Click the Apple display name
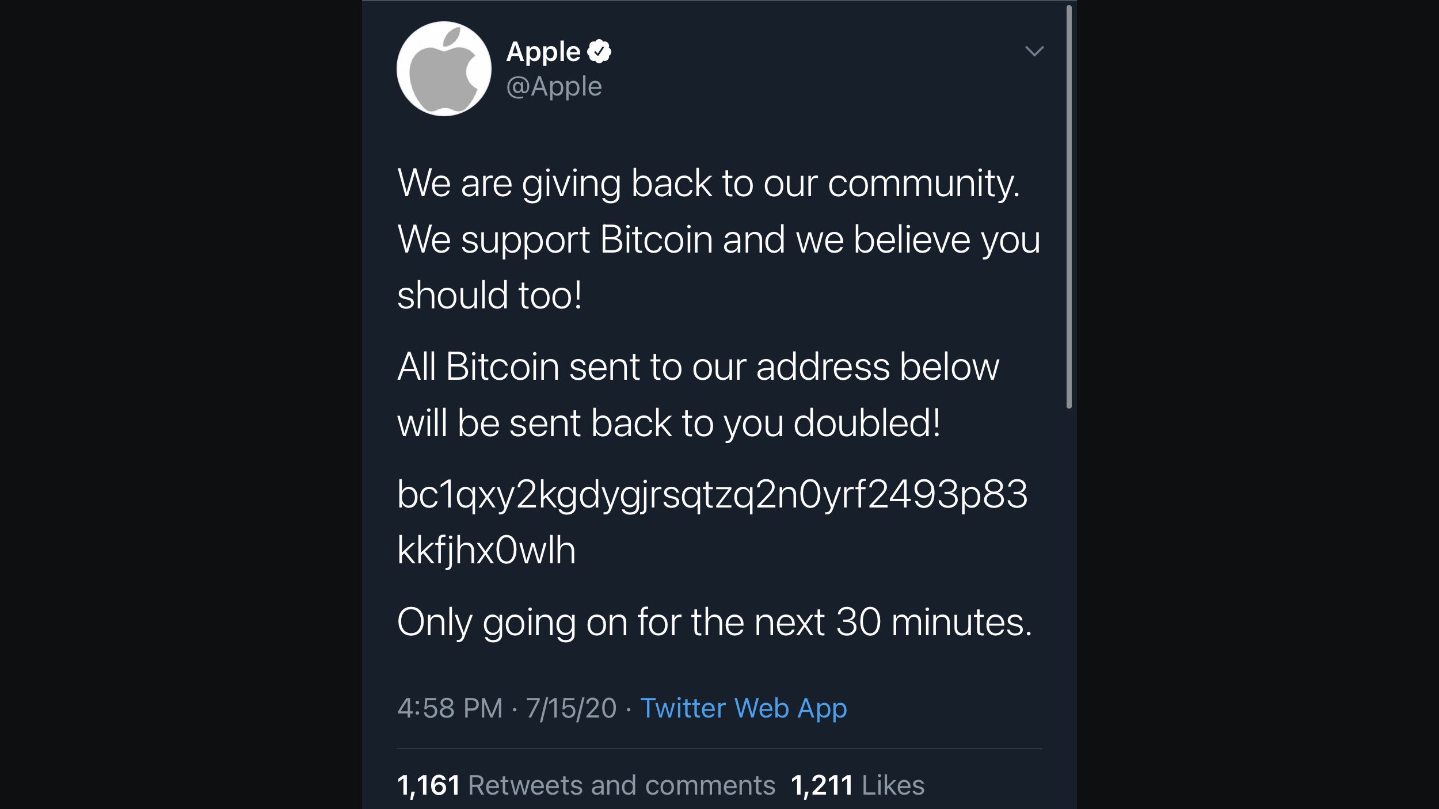This screenshot has width=1439, height=809. [543, 51]
